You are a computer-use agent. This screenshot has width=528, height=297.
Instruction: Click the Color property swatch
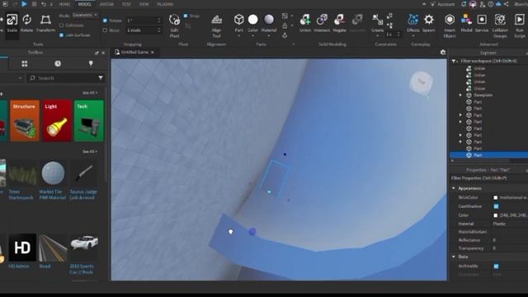(x=495, y=215)
